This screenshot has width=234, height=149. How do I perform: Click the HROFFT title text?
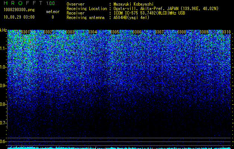click(23, 3)
